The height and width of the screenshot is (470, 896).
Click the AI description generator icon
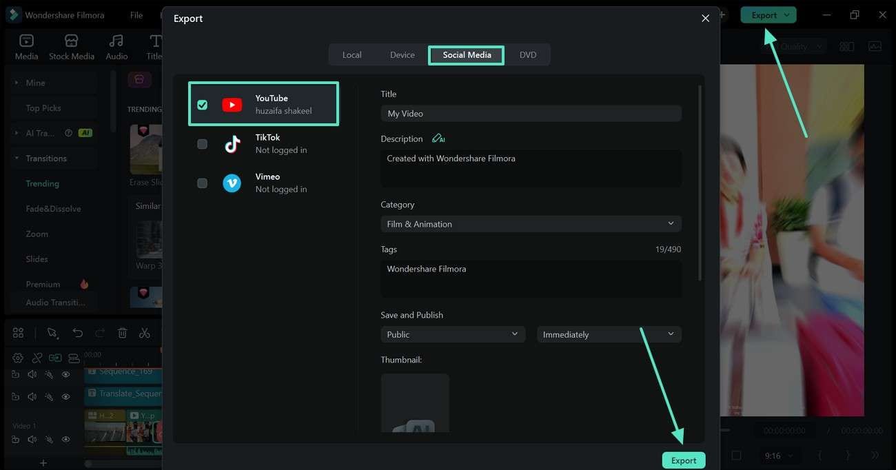click(438, 139)
